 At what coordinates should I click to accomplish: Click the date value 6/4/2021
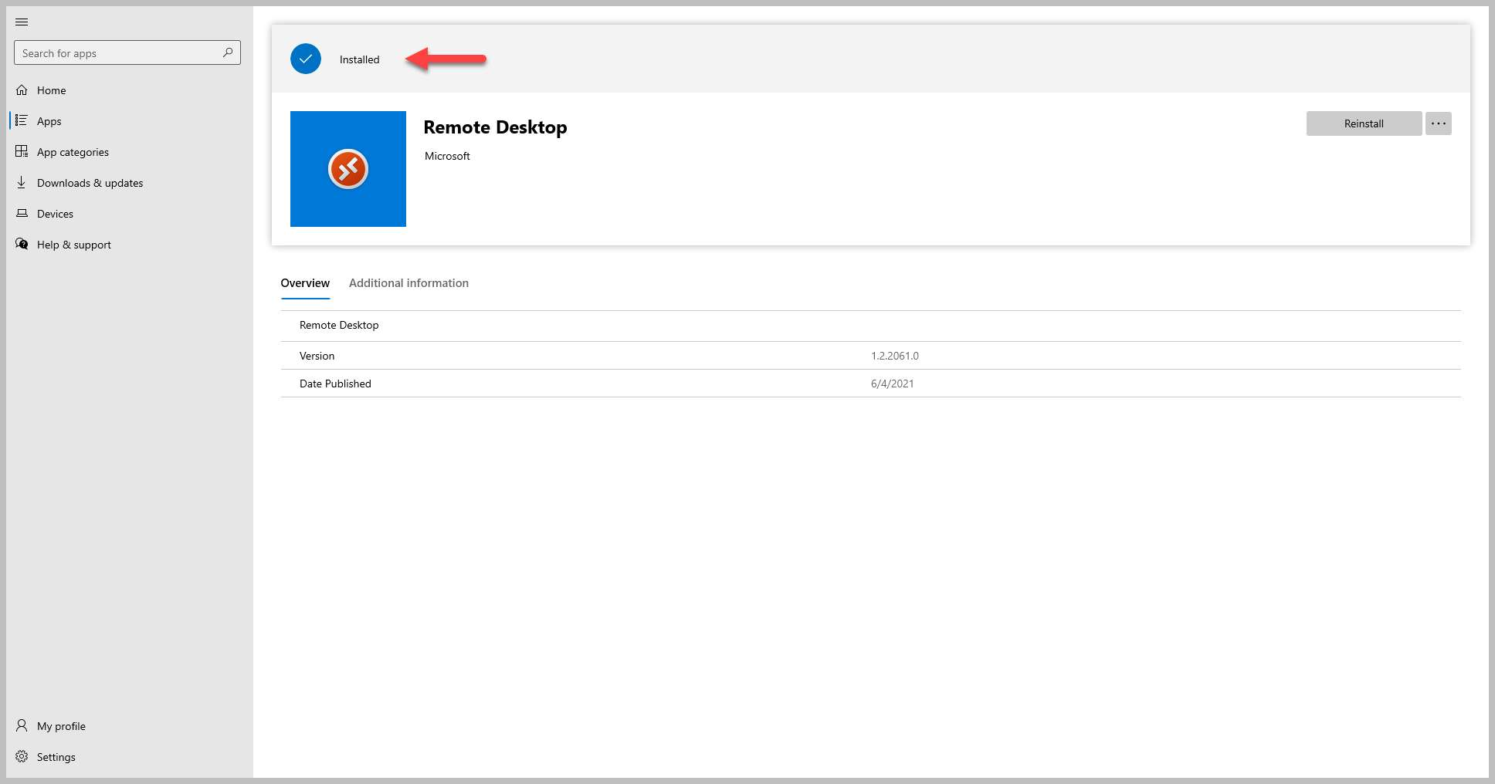[x=893, y=384]
